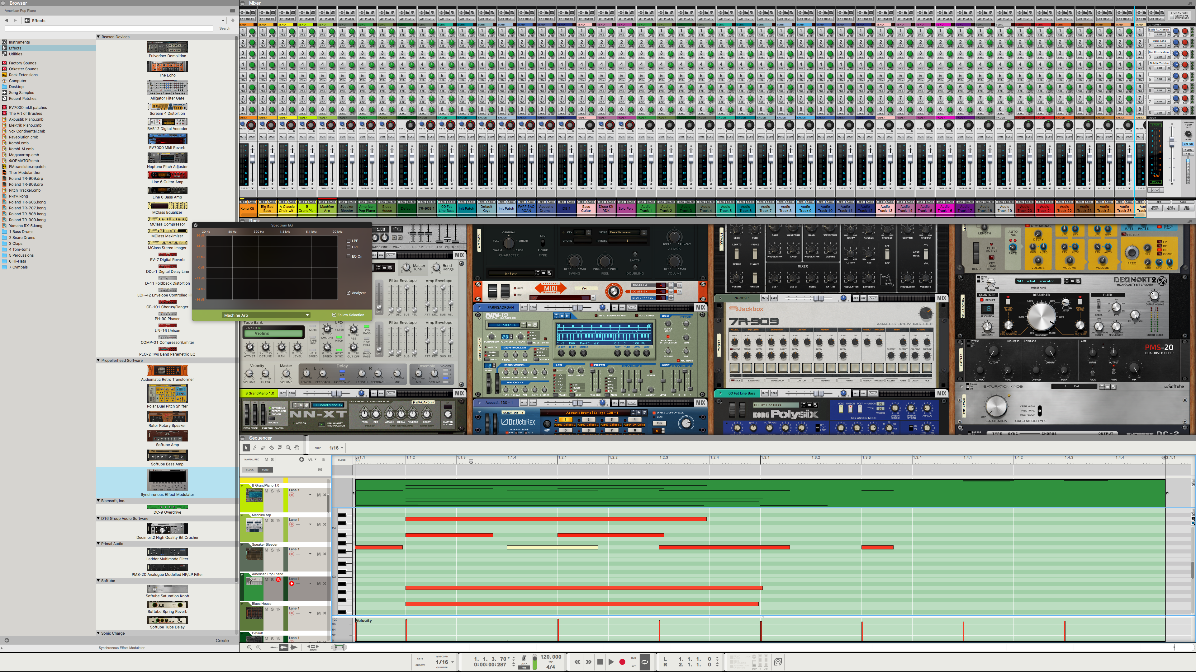Switch to BLOCK mode in sequencer
Viewport: 1196px width, 672px height.
click(250, 469)
